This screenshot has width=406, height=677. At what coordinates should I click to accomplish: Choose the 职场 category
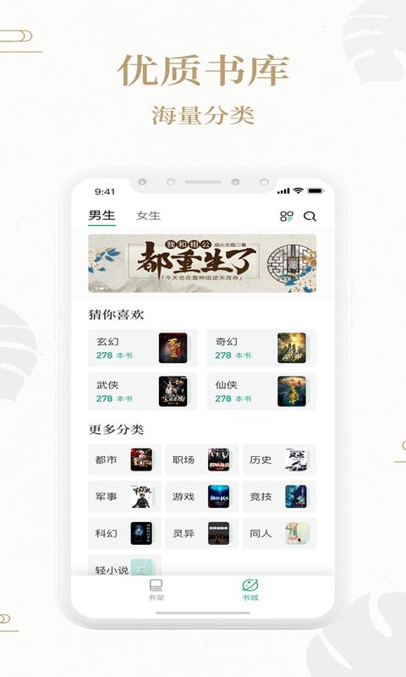coord(202,460)
